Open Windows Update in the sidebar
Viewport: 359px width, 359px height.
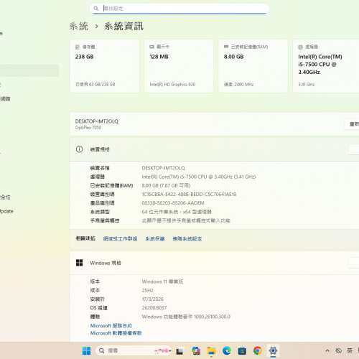click(6, 211)
